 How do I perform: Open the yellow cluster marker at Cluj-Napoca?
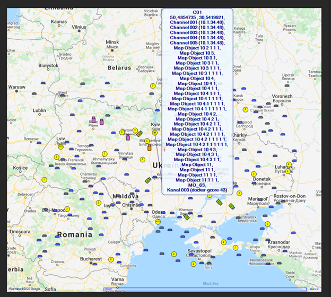(67, 209)
